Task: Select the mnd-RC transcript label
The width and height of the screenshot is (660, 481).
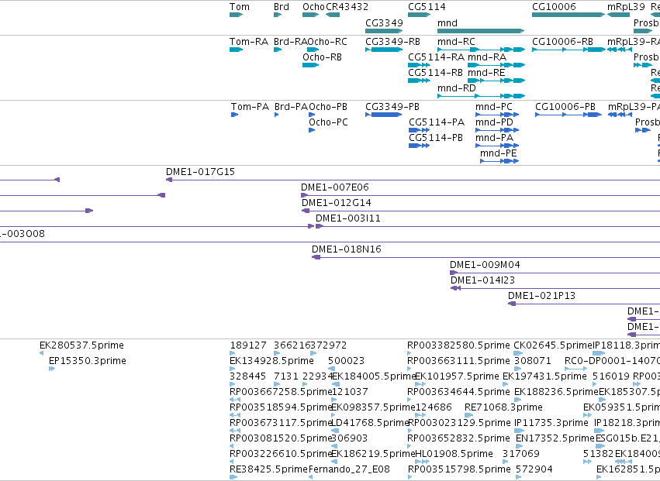Action: click(x=456, y=42)
